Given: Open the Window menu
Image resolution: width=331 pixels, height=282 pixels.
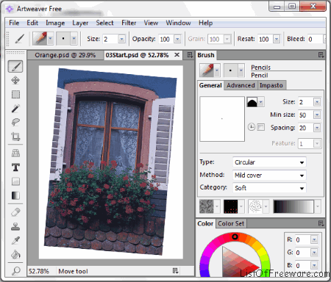Looking at the screenshot, I should 178,23.
